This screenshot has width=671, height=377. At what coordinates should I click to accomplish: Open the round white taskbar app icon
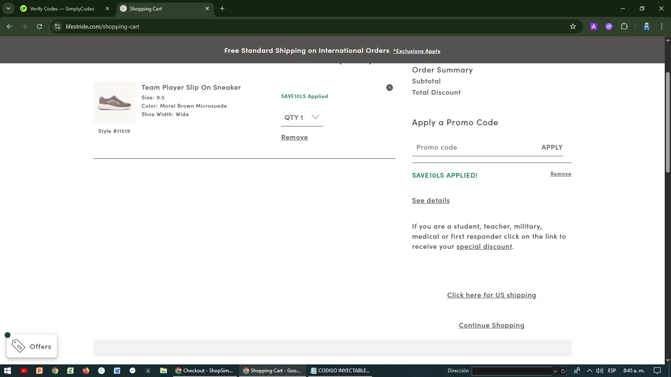click(132, 371)
